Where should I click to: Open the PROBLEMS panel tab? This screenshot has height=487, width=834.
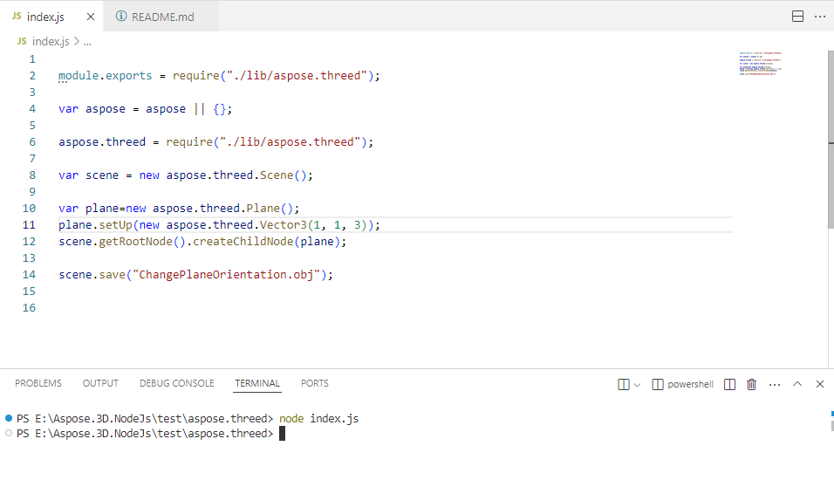[38, 383]
